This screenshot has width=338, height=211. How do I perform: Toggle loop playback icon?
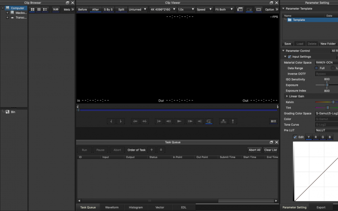209,121
